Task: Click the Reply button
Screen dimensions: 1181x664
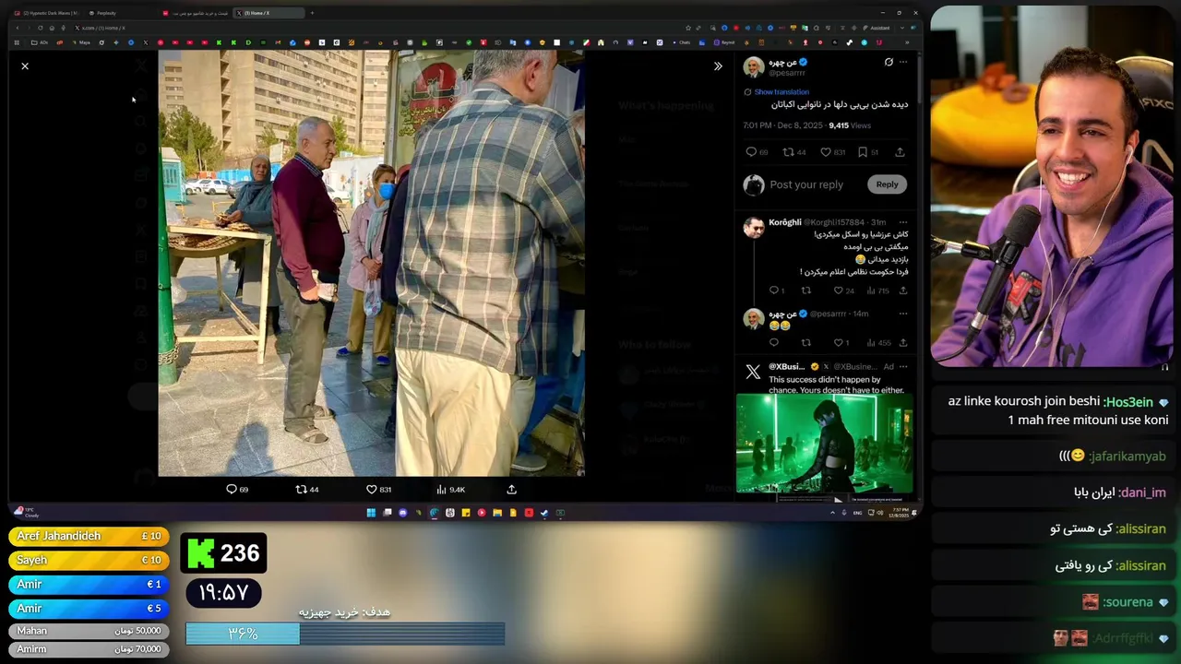Action: (887, 184)
